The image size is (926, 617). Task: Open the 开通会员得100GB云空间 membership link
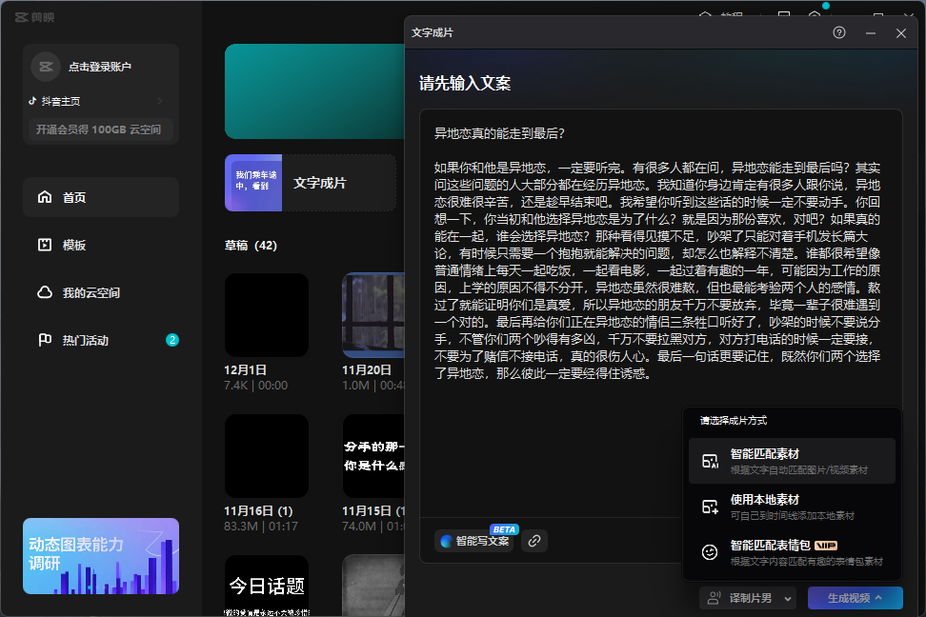(x=100, y=129)
